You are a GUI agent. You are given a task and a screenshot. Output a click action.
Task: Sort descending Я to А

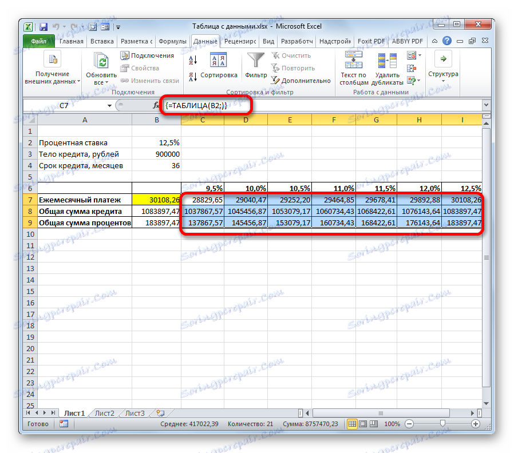click(193, 77)
